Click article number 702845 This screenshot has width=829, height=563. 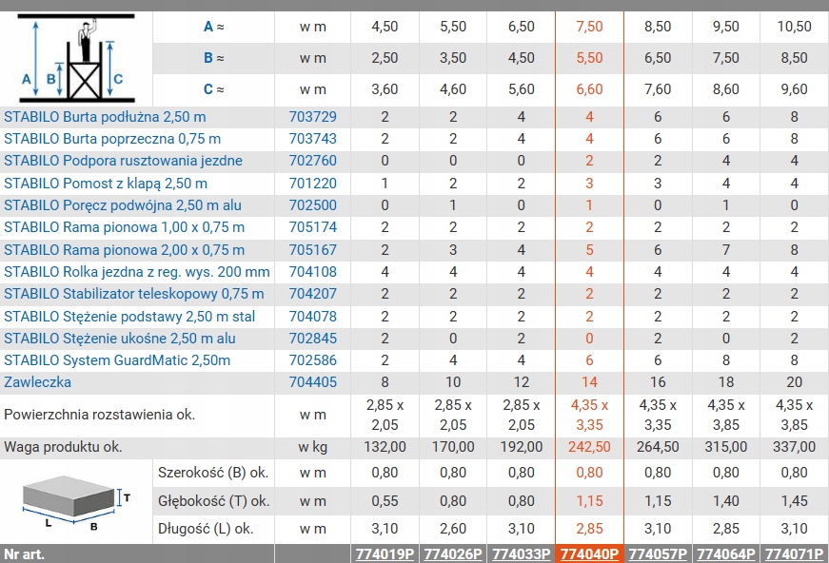[312, 338]
